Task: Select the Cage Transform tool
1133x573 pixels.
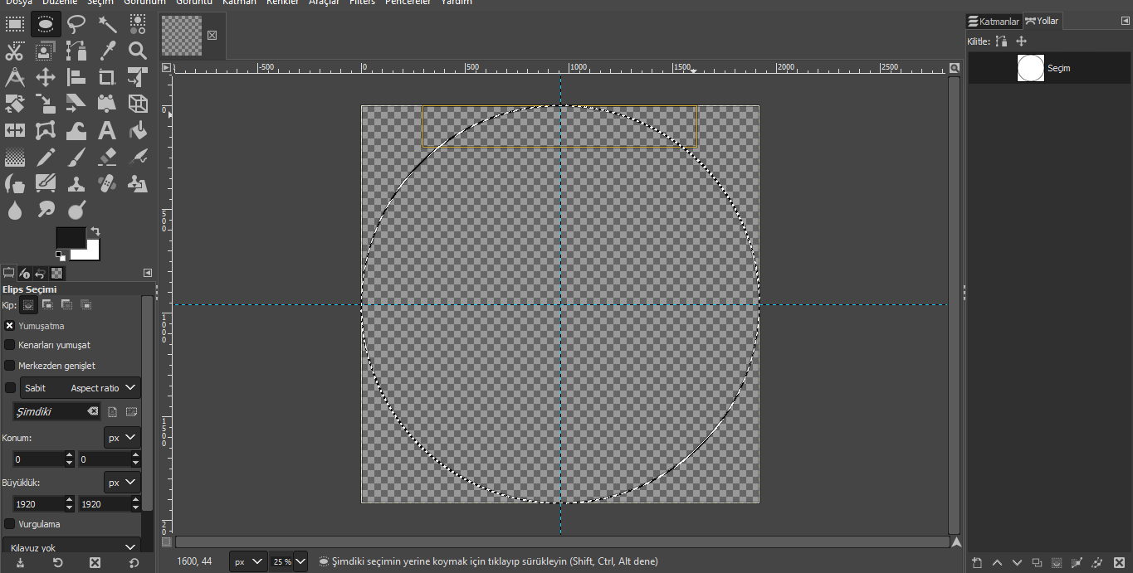Action: coord(46,130)
